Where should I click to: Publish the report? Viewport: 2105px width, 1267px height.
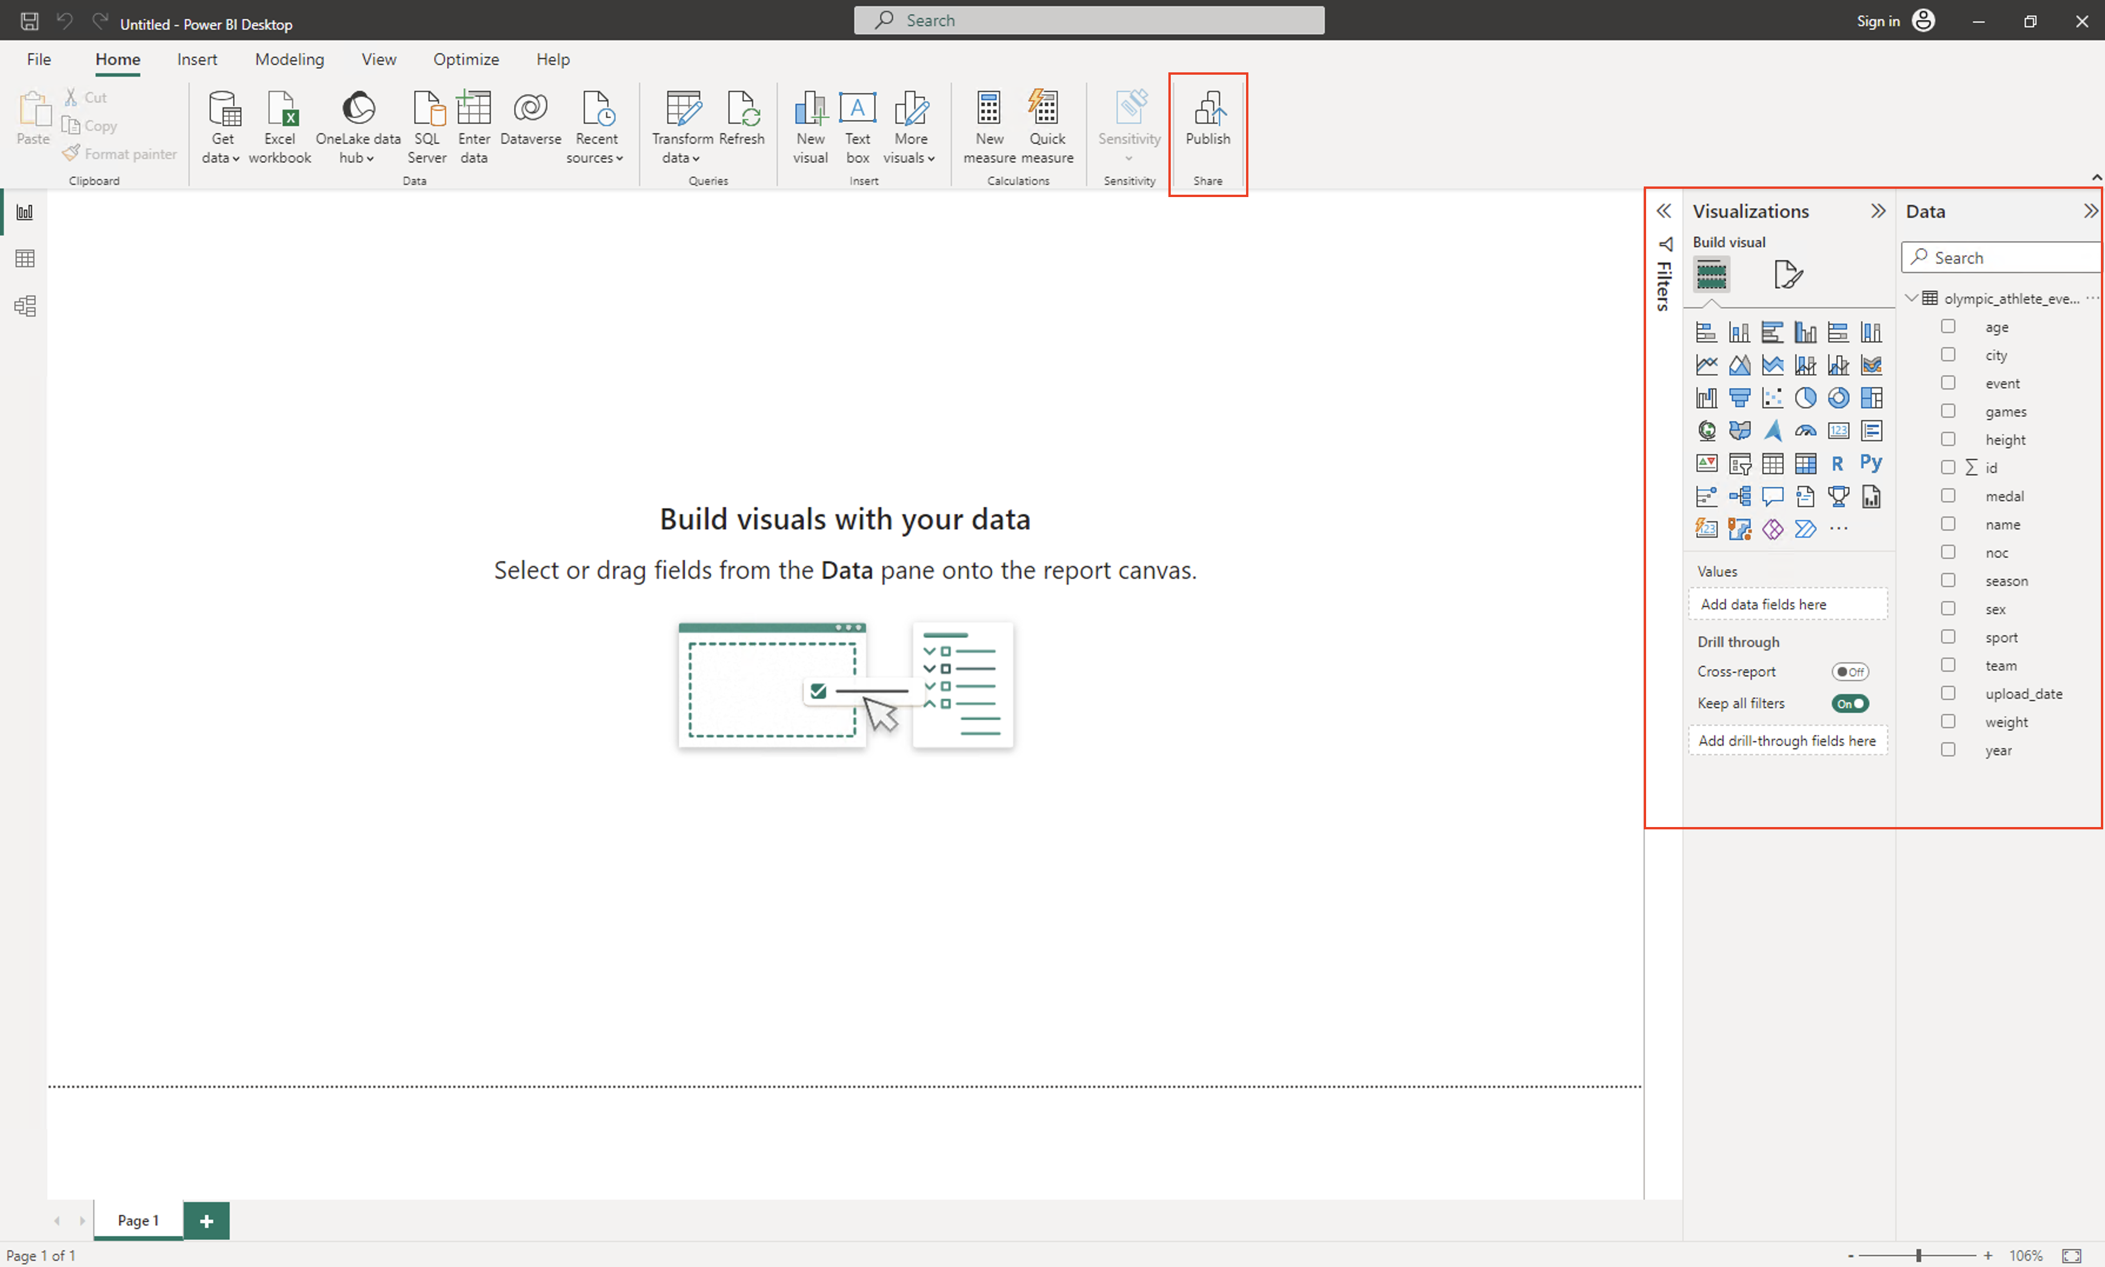click(1207, 118)
